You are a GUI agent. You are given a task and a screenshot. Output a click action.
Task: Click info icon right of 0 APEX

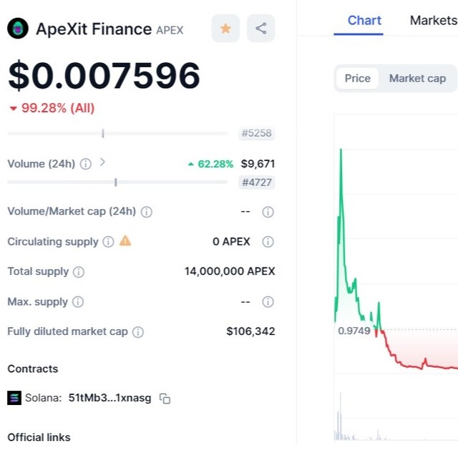268,242
